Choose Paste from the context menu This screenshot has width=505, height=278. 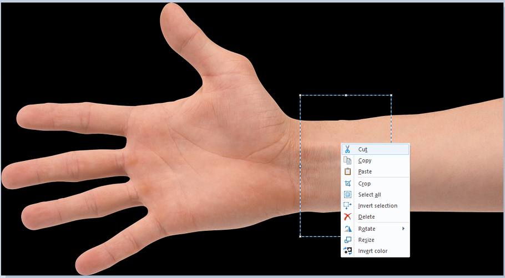tap(376, 171)
